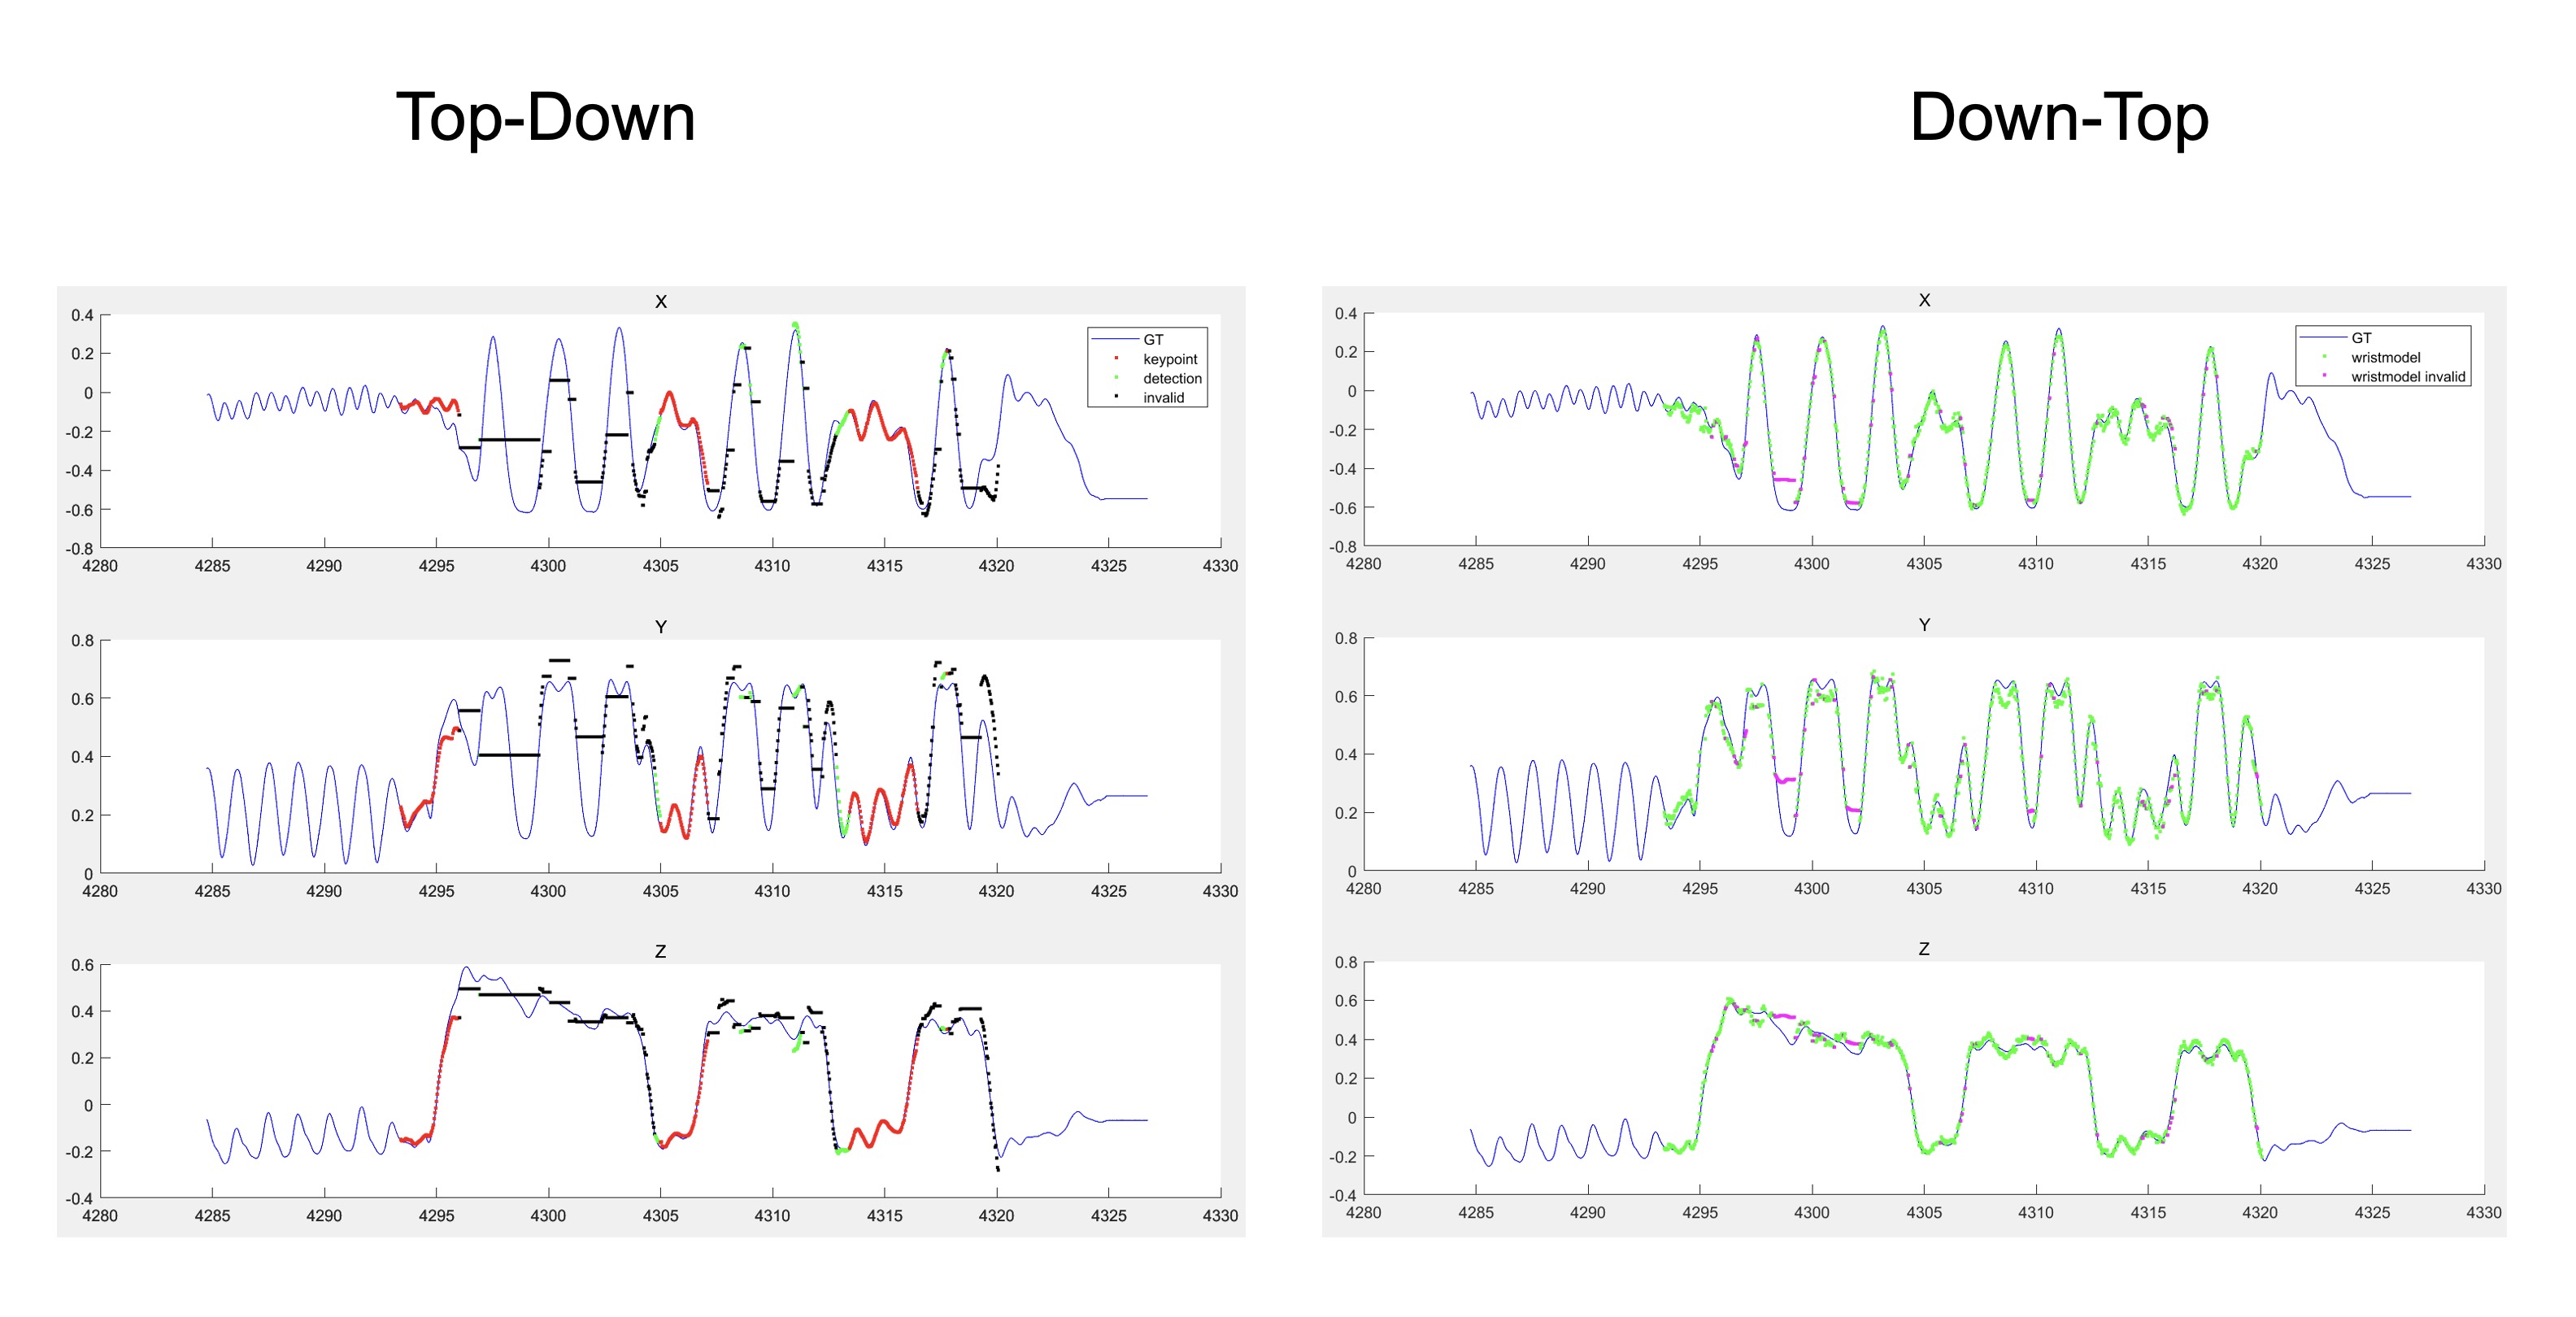Click the 'Z' title of Down-Top plot

click(x=1924, y=948)
